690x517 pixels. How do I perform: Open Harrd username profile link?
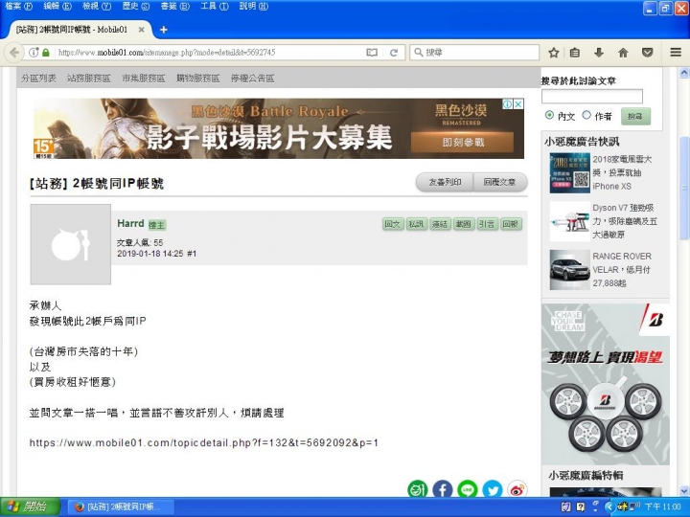[130, 223]
